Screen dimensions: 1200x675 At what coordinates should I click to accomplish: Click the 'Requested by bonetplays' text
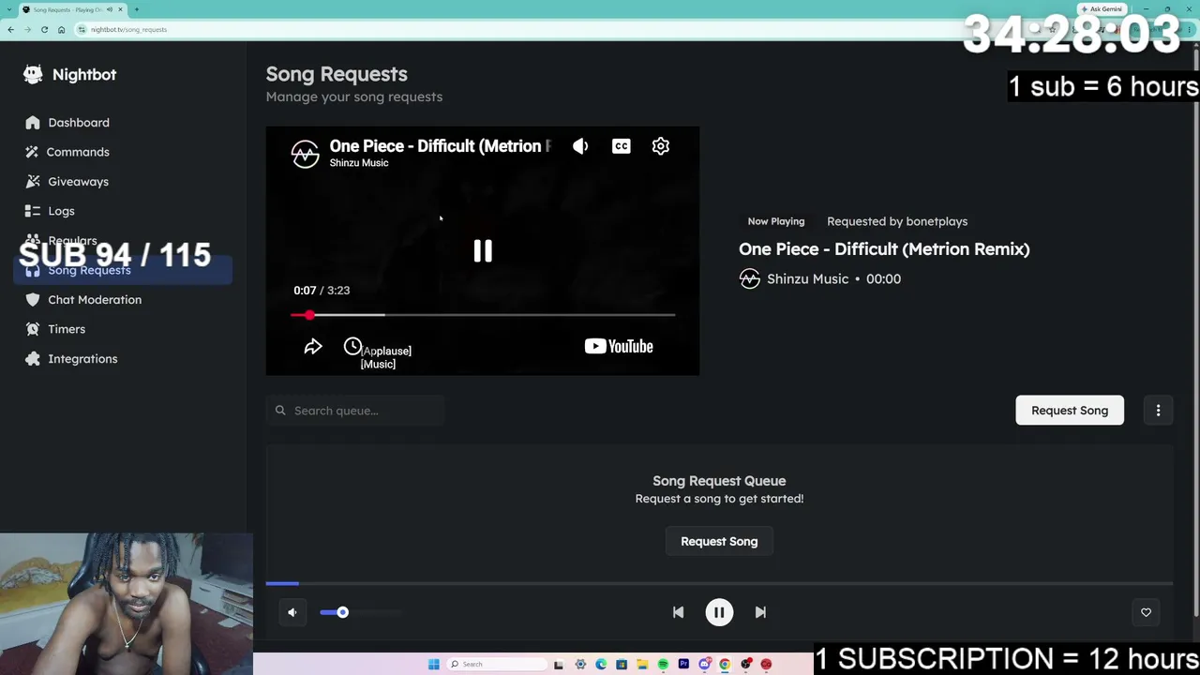point(897,221)
